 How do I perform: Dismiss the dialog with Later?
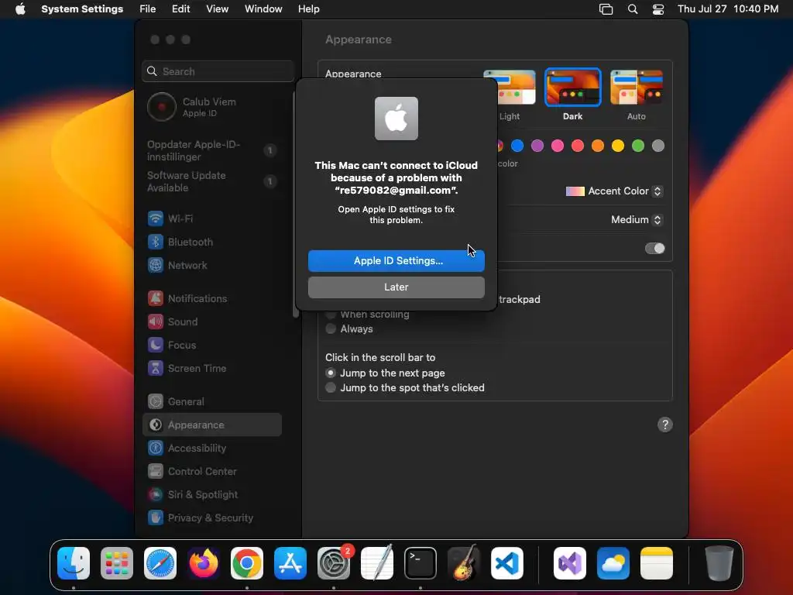396,287
